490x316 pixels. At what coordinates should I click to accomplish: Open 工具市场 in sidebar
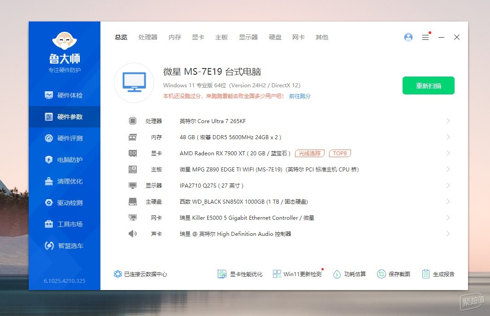(x=65, y=224)
